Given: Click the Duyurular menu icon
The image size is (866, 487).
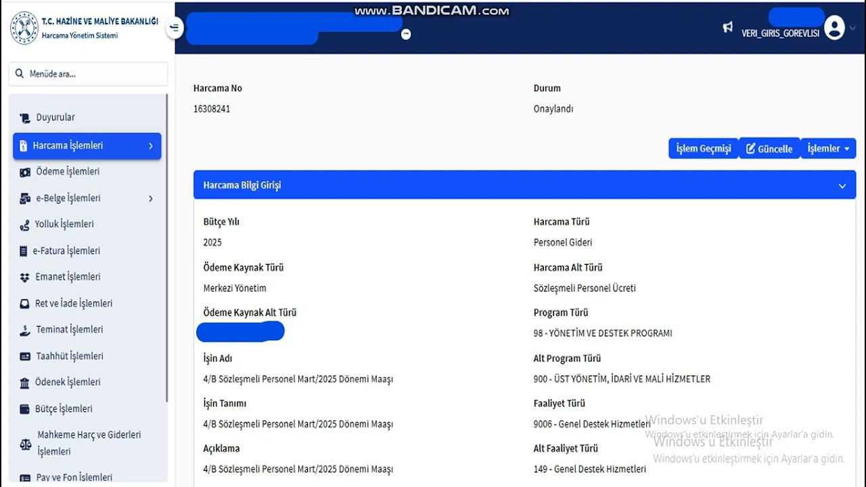Looking at the screenshot, I should [x=25, y=118].
